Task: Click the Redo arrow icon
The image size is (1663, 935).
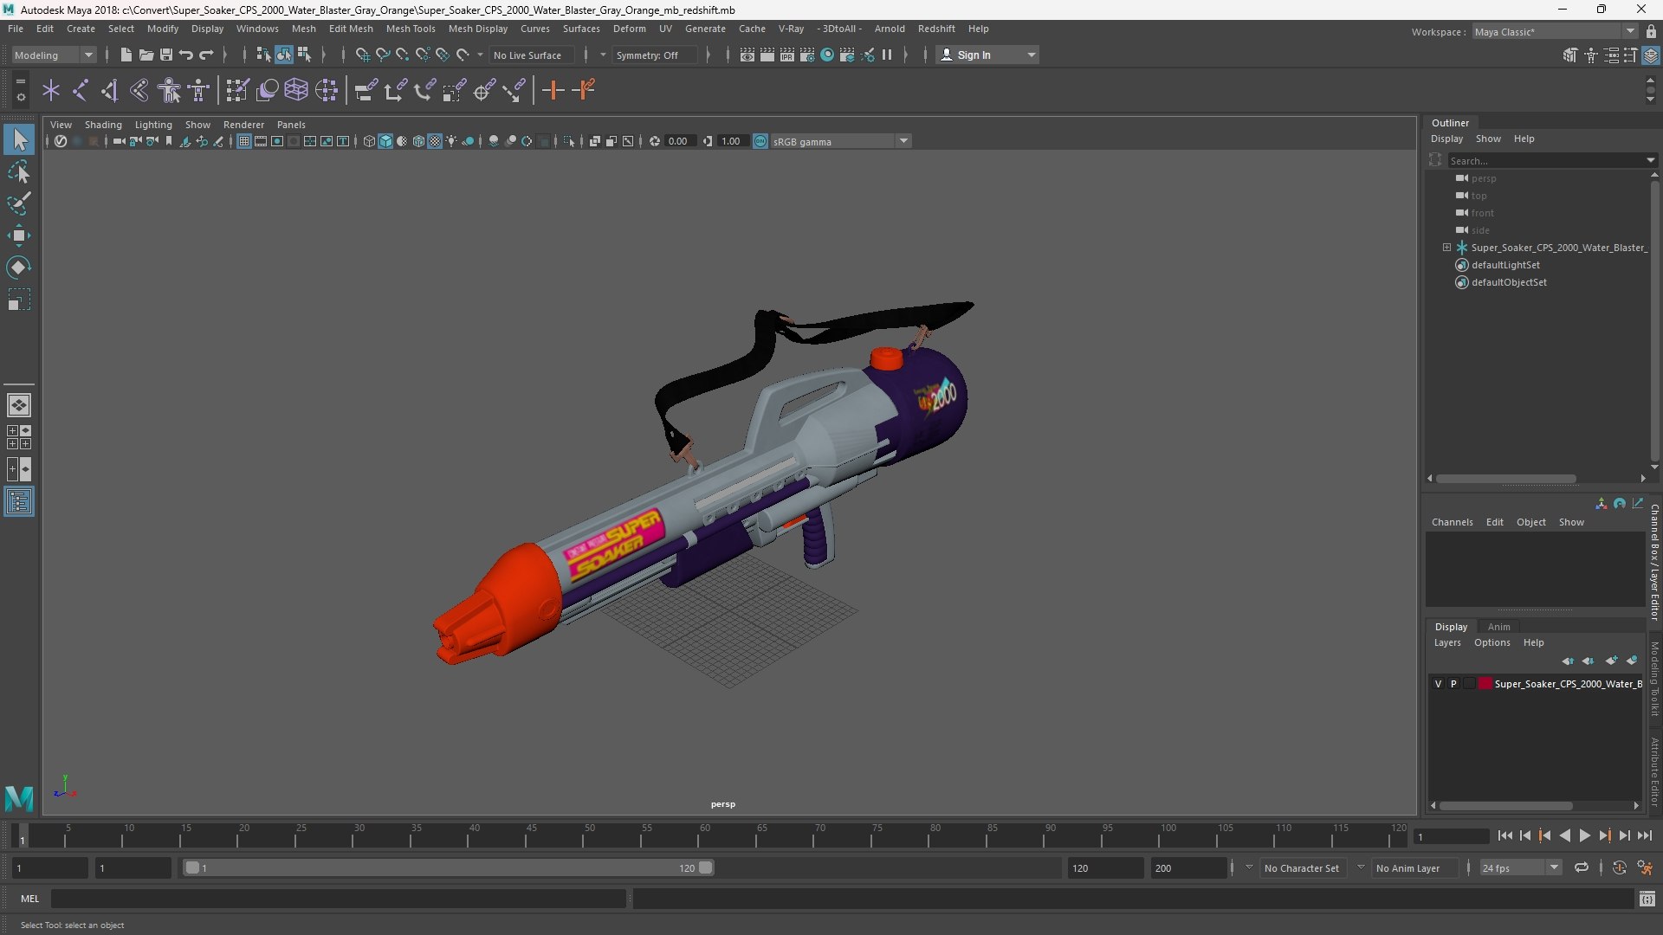Action: coord(206,55)
